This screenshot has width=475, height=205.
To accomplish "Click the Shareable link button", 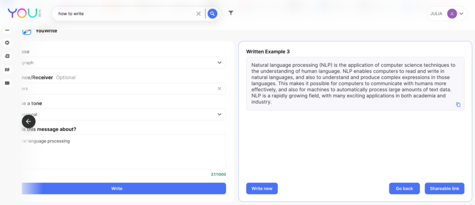I will [444, 188].
